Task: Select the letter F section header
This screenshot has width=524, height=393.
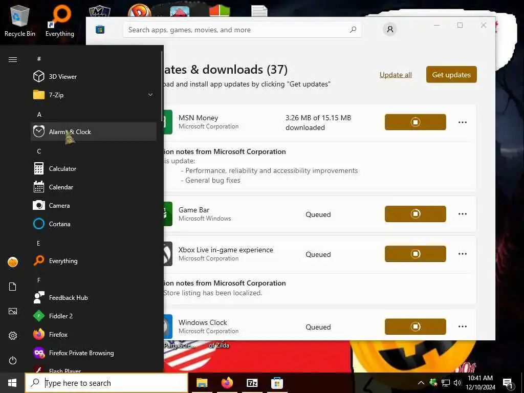Action: point(39,280)
